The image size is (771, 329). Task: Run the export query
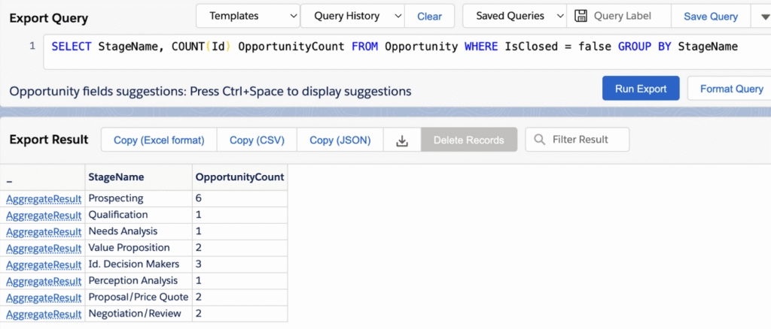tap(641, 89)
